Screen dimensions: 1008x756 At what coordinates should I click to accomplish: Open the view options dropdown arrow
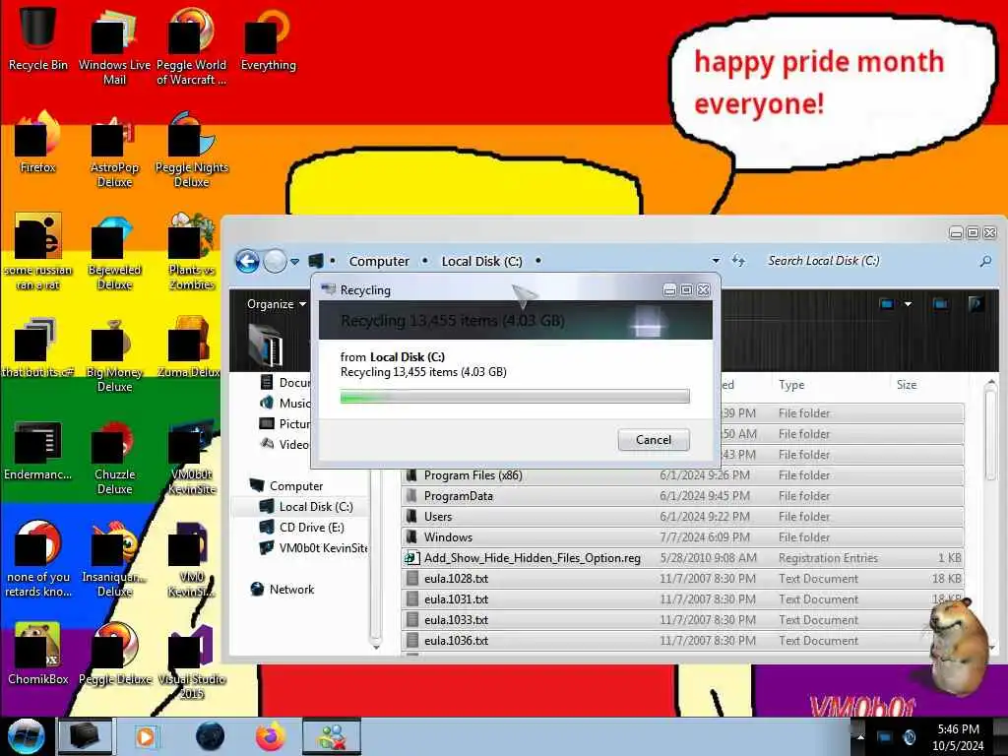pyautogui.click(x=908, y=304)
